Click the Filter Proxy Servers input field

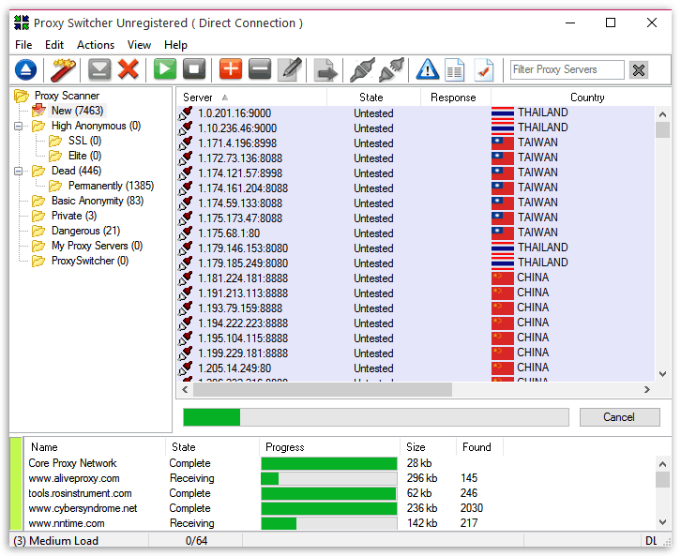(567, 69)
